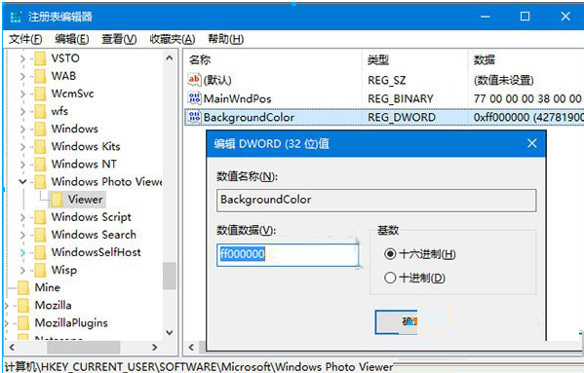The width and height of the screenshot is (584, 373).
Task: Expand the Windows Script key
Action: 22,217
